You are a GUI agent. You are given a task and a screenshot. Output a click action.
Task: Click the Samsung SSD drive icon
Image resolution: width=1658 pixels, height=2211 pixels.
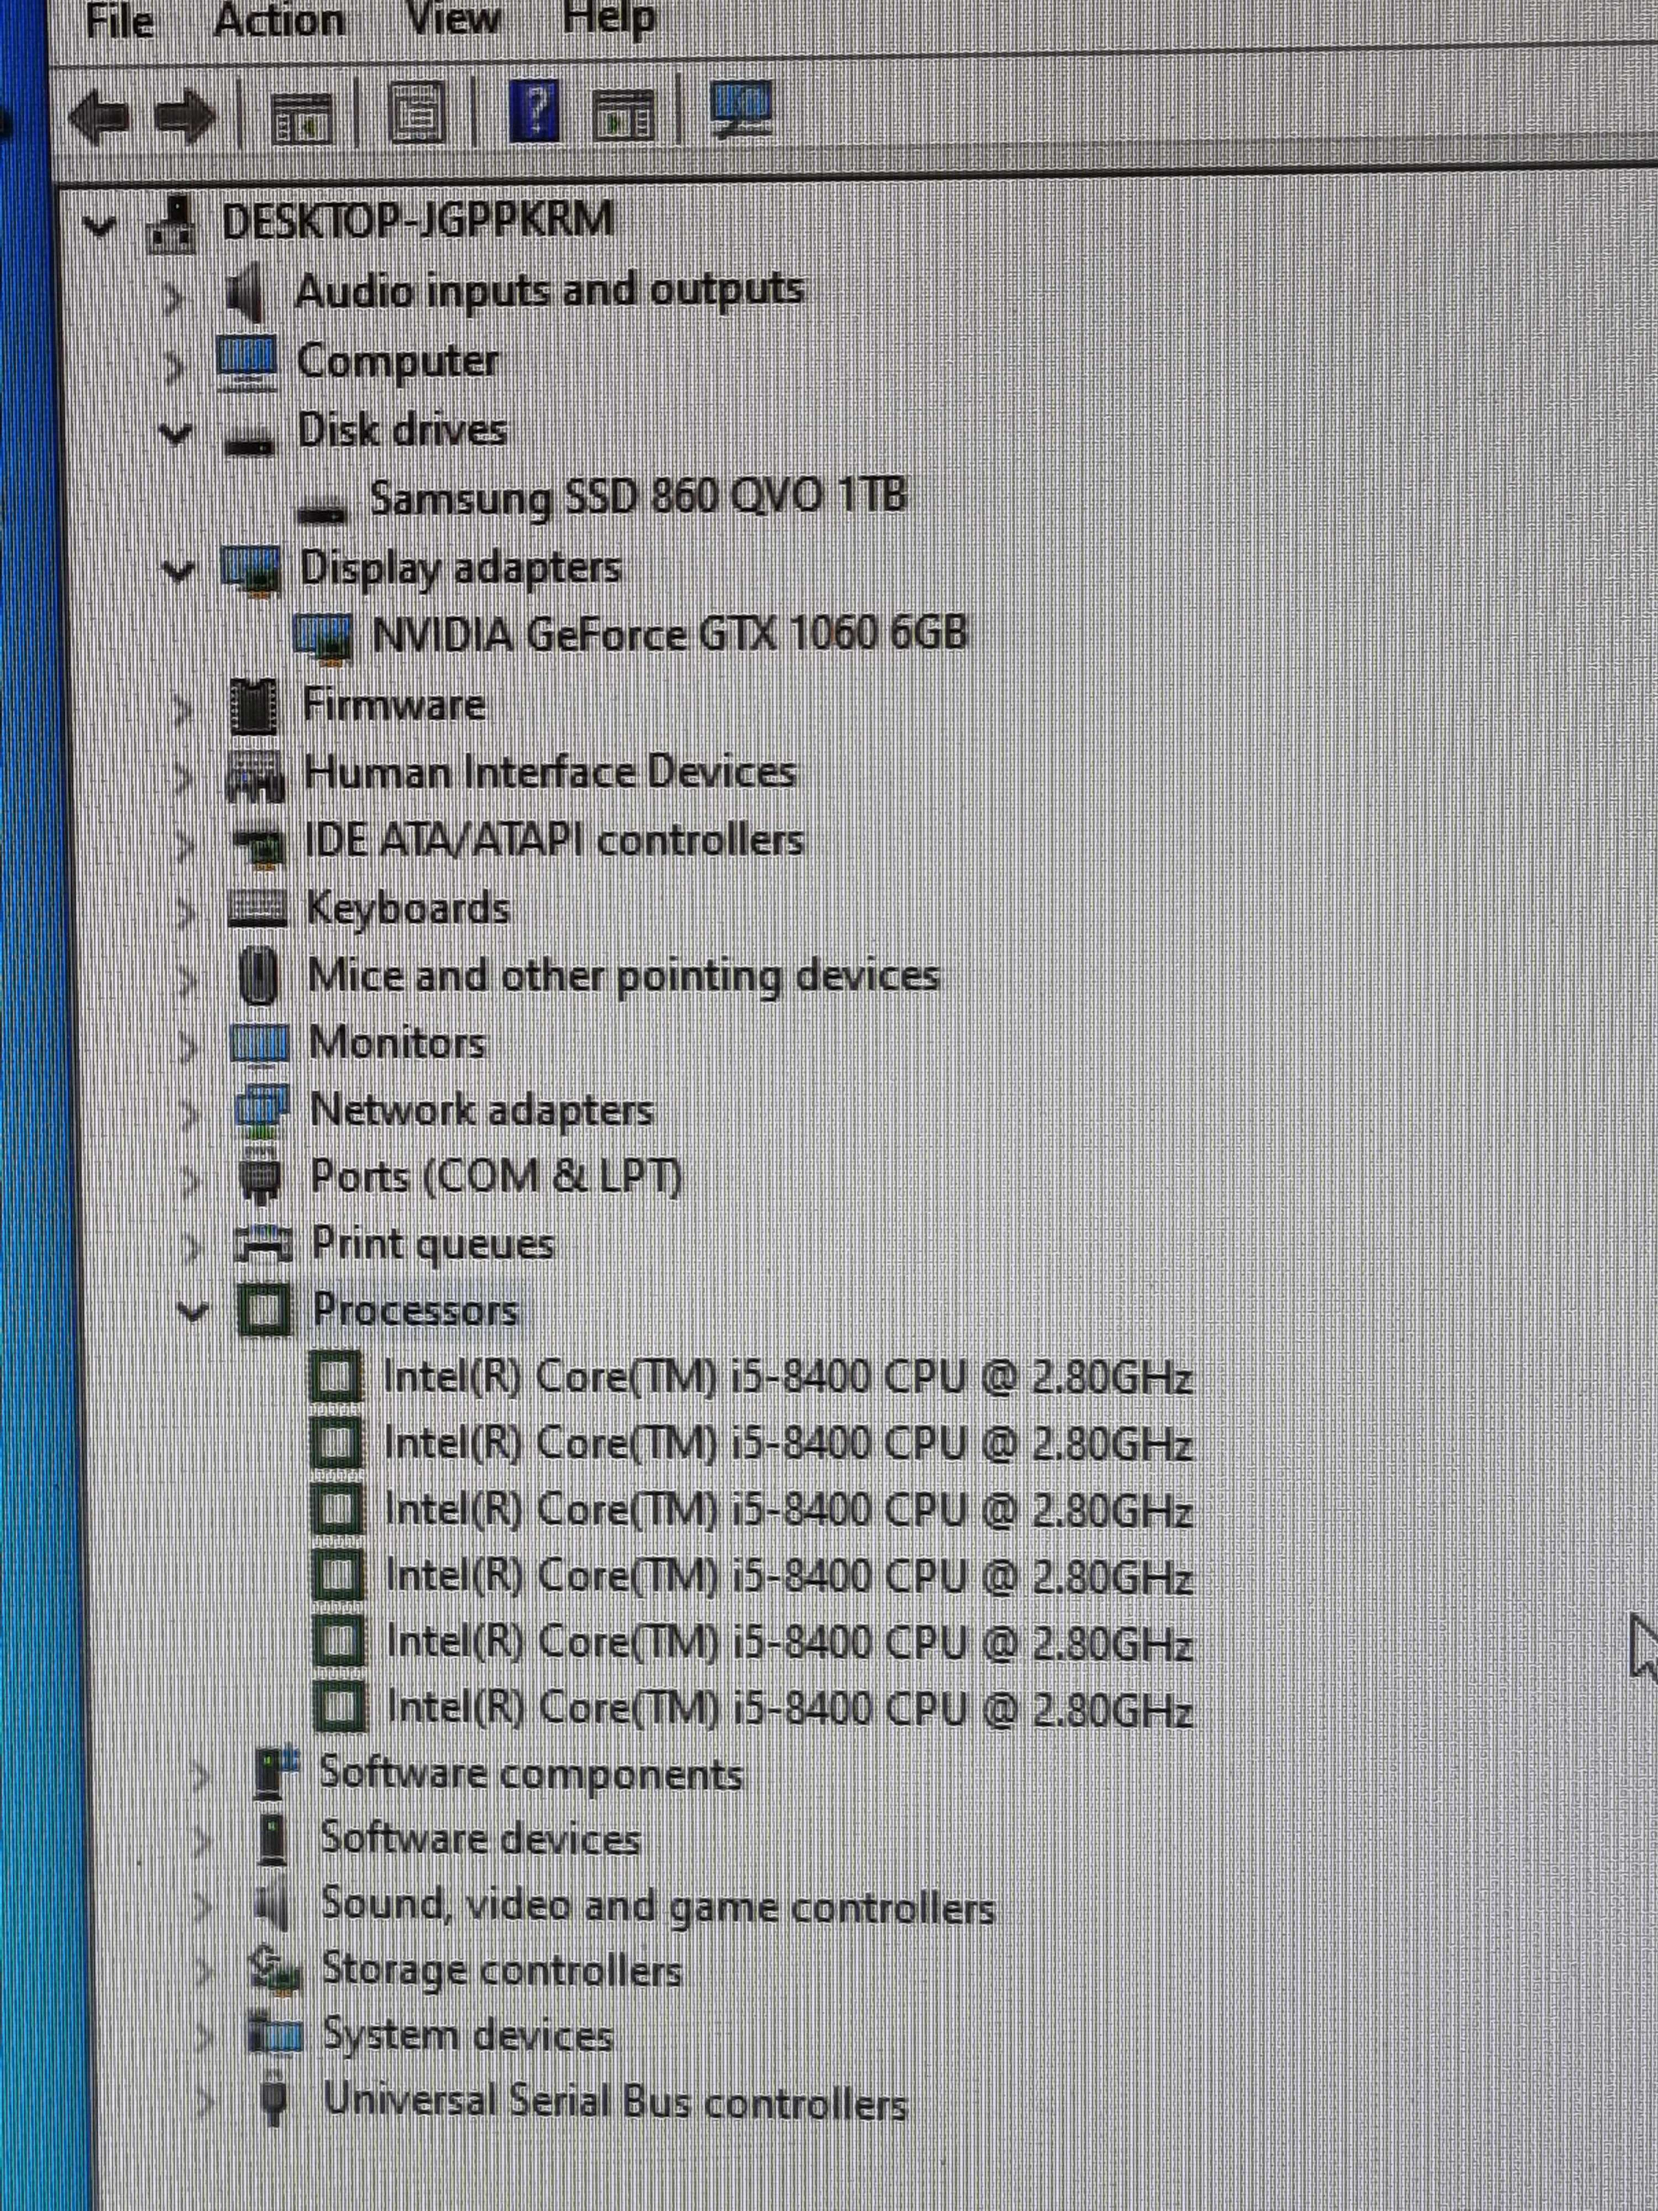point(323,510)
